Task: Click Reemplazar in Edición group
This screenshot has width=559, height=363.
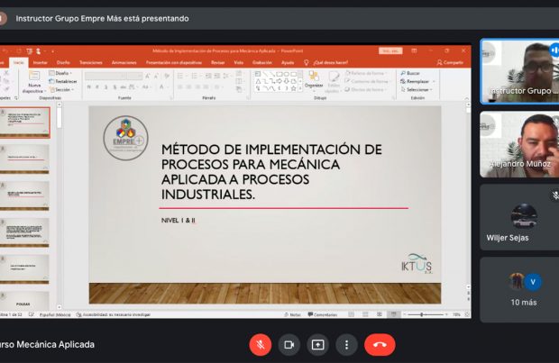Action: [x=417, y=81]
